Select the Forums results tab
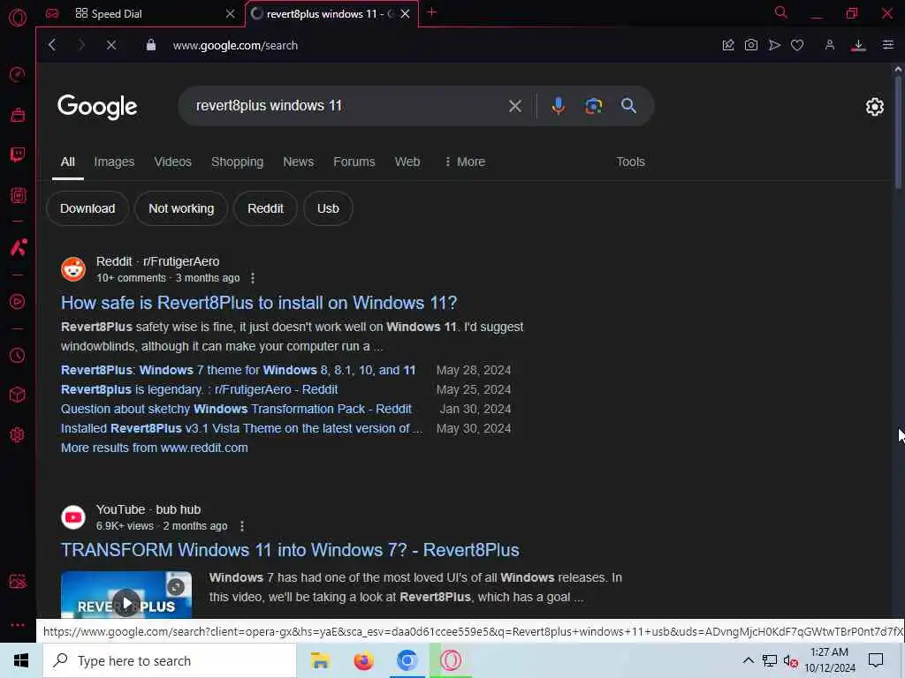The width and height of the screenshot is (905, 678). click(x=354, y=162)
